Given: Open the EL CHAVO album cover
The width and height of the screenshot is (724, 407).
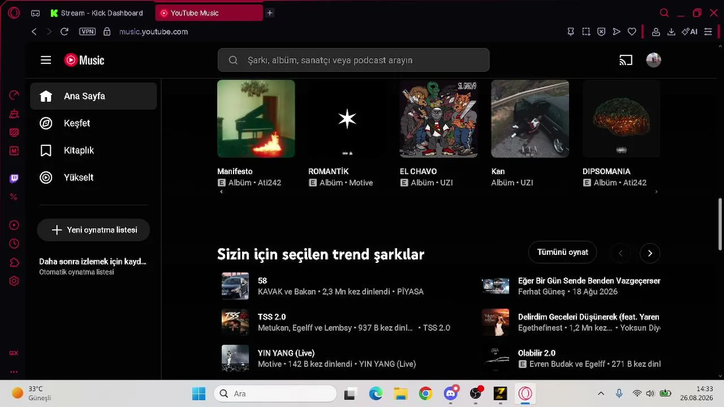Looking at the screenshot, I should click(438, 119).
